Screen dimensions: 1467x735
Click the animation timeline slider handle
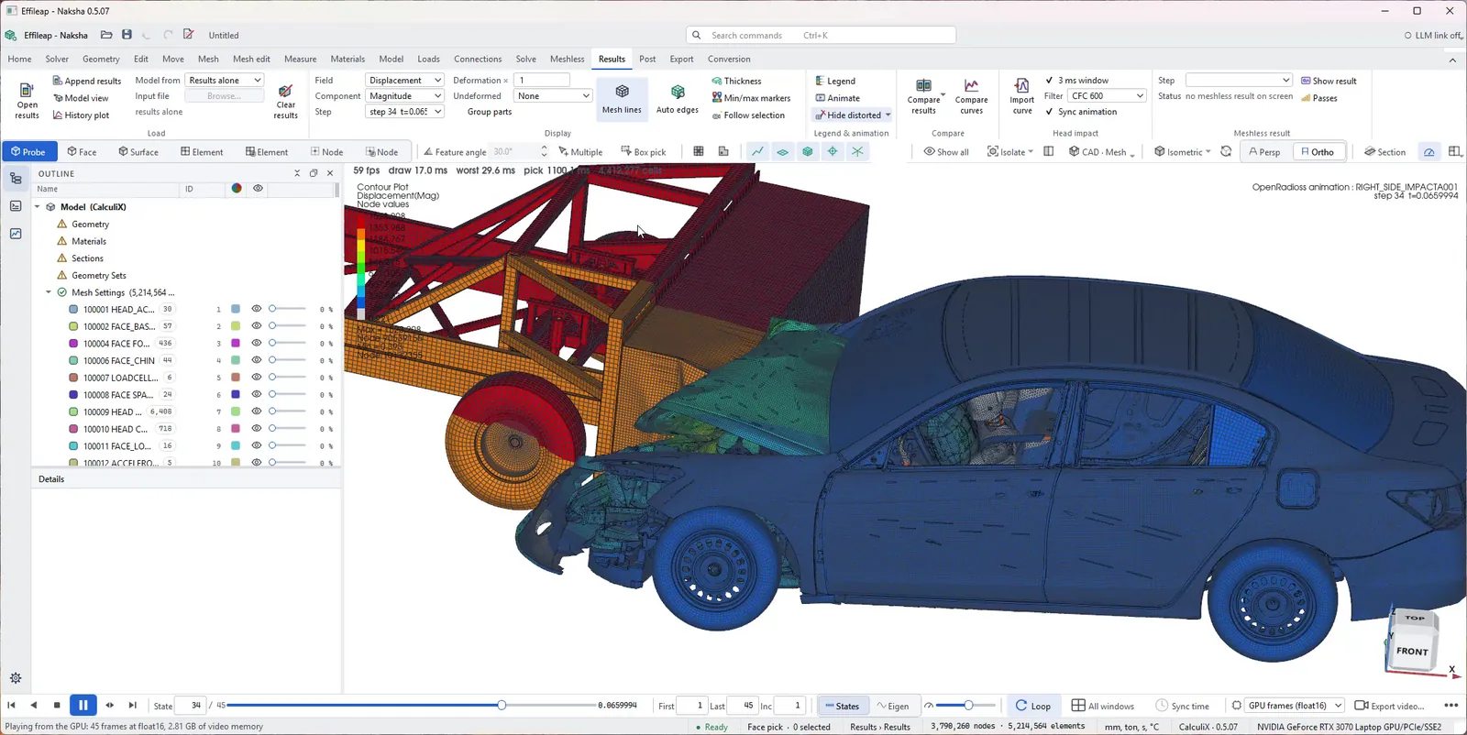pos(502,706)
